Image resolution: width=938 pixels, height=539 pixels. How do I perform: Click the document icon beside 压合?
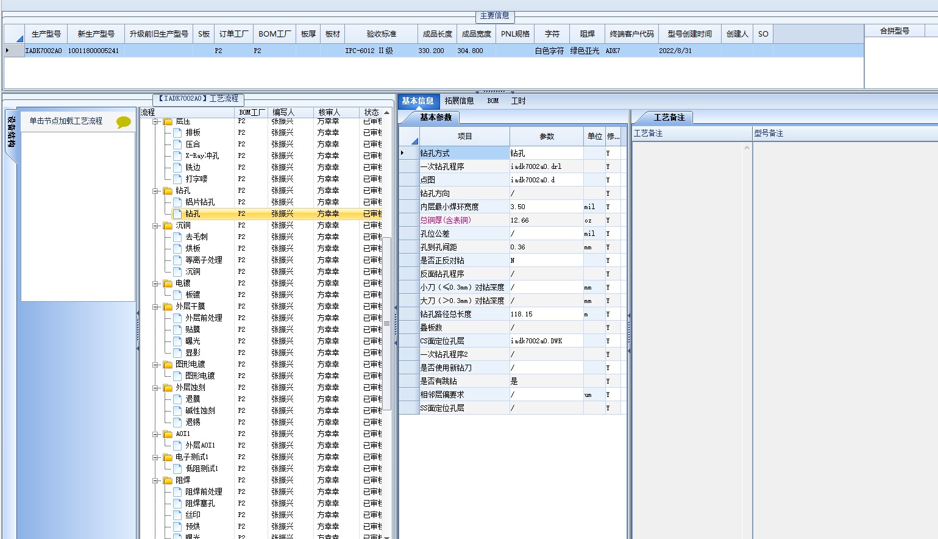177,145
